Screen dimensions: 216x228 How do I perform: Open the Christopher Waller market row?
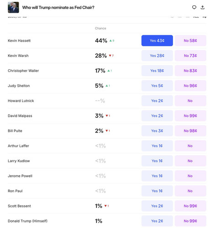pyautogui.click(x=107, y=71)
